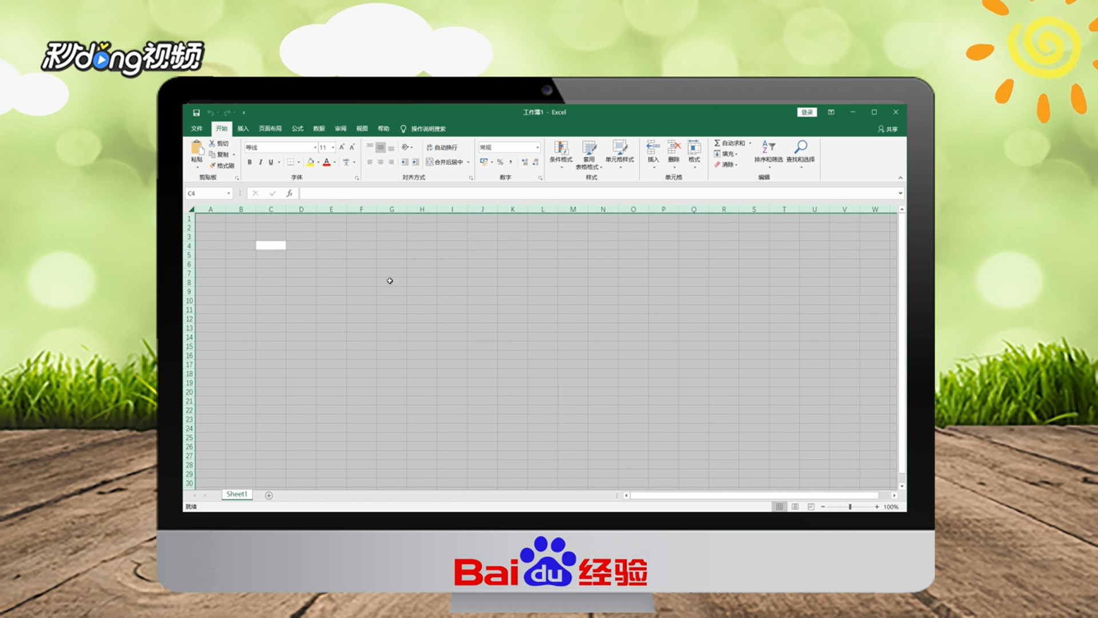Image resolution: width=1098 pixels, height=618 pixels.
Task: Toggle center horizontal alignment
Action: point(381,163)
